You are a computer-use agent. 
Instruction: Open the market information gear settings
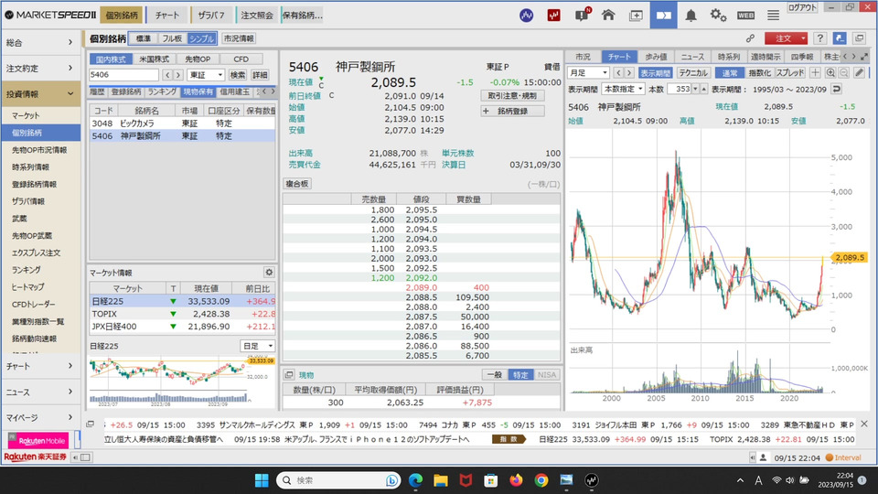(x=269, y=273)
